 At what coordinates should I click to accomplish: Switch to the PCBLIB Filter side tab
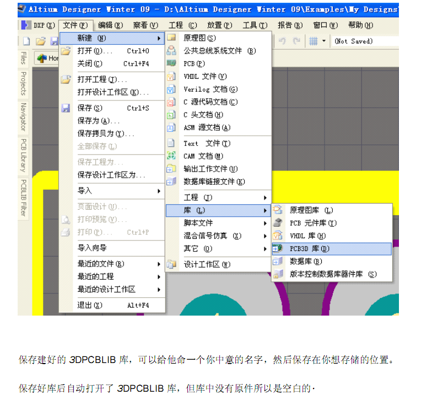click(23, 198)
